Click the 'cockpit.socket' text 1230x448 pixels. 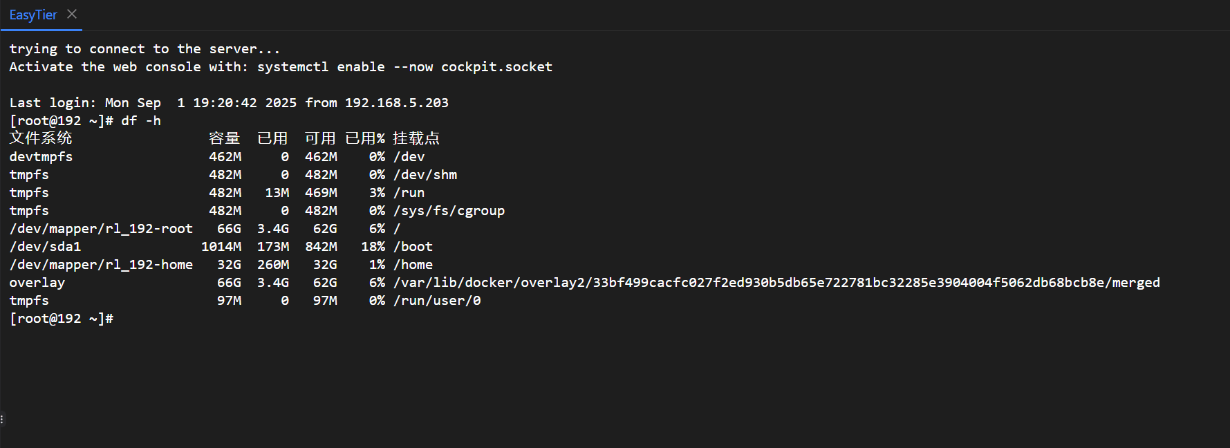pyautogui.click(x=496, y=67)
